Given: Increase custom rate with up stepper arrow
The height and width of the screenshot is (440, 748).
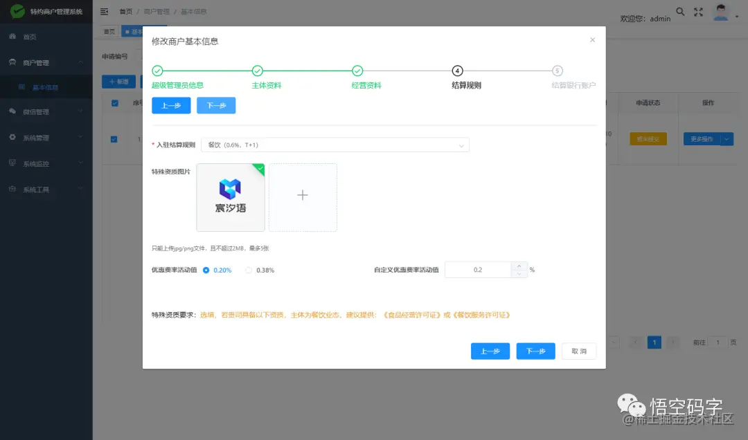Looking at the screenshot, I should point(519,266).
